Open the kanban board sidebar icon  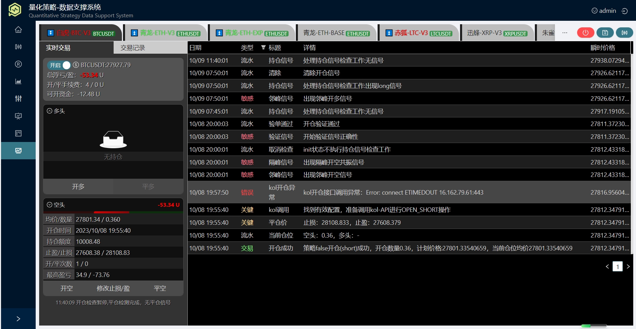point(18,133)
